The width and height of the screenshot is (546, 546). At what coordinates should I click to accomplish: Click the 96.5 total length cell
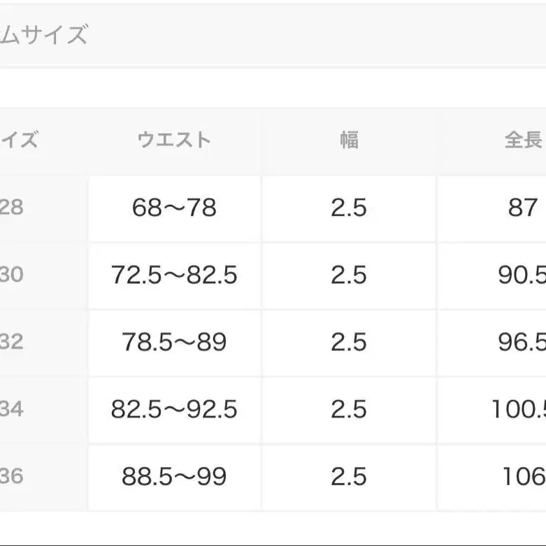(522, 342)
